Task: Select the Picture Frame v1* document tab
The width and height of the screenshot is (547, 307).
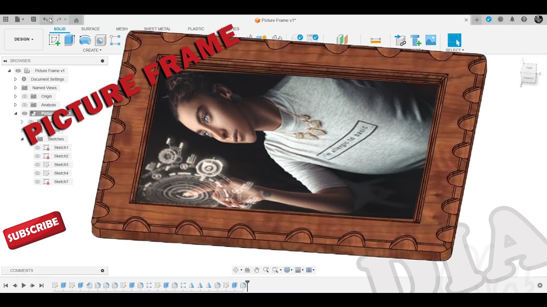Action: click(x=275, y=20)
